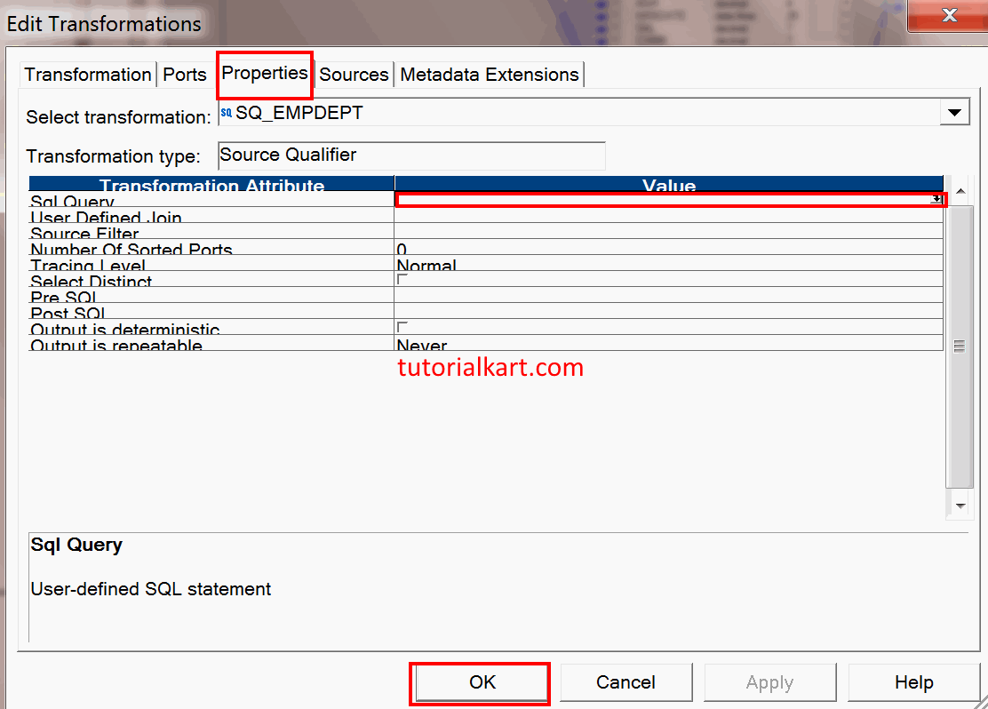Open the Metadata Extensions tab
This screenshot has height=709, width=988.
[489, 75]
